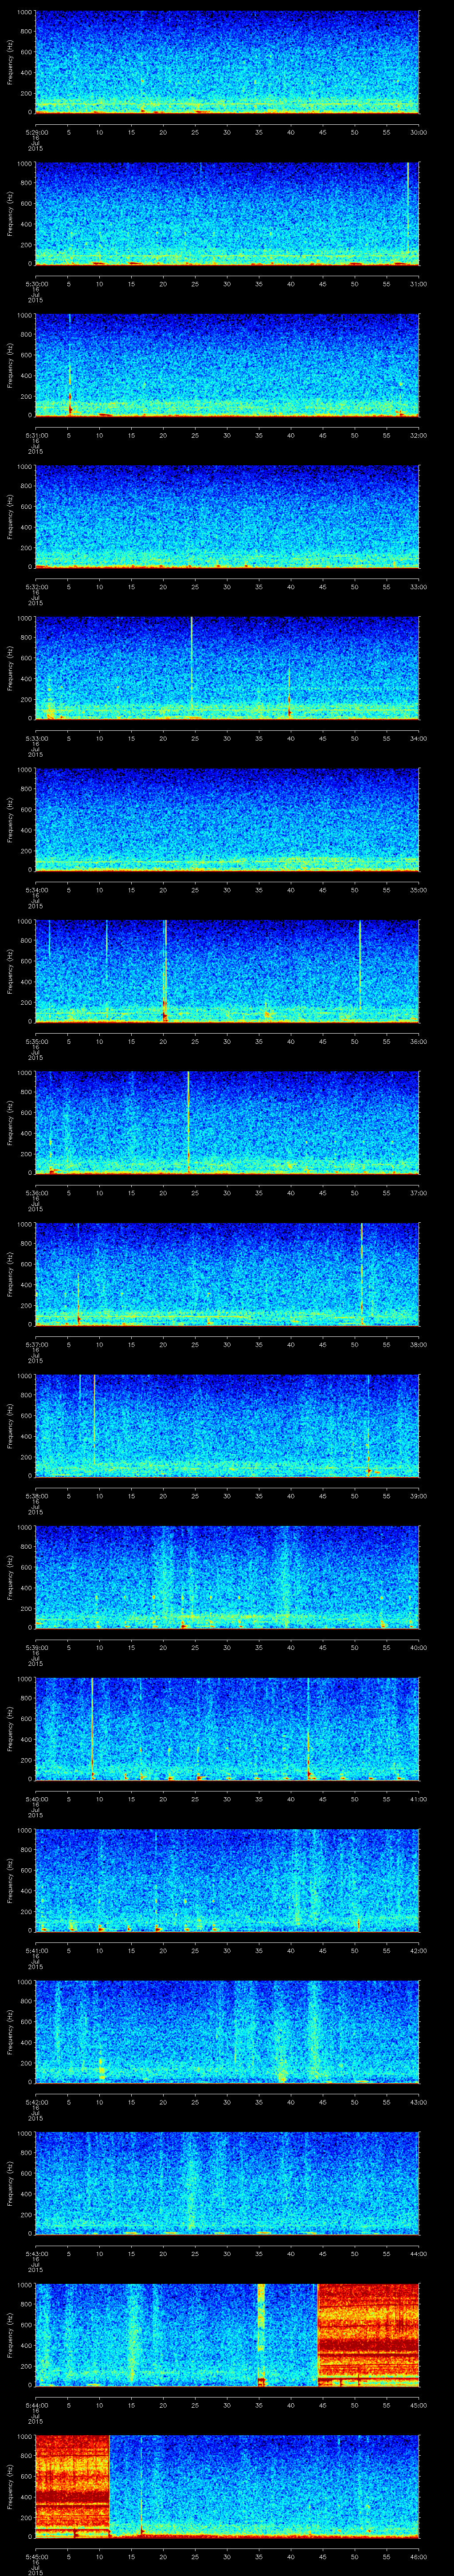
Task: Open the spectrogram panel starting at 5:29:00
Action: tap(227, 62)
